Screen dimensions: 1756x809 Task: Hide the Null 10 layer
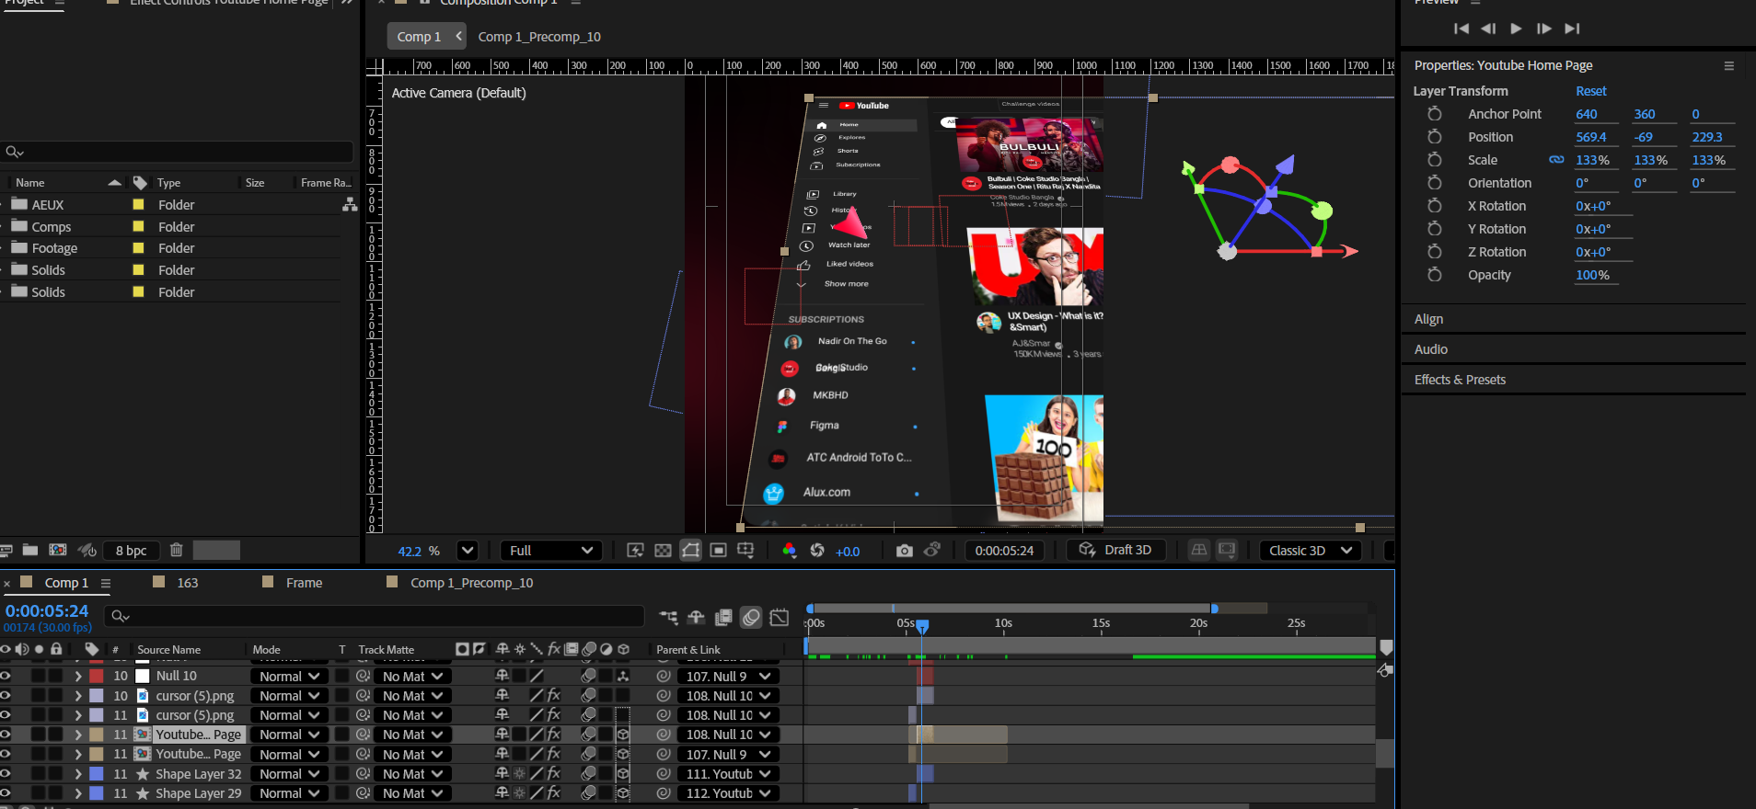6,676
